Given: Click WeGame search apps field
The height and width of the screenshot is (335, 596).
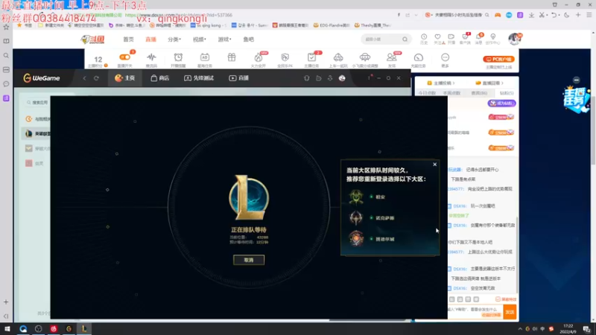Looking at the screenshot, I should coord(37,103).
